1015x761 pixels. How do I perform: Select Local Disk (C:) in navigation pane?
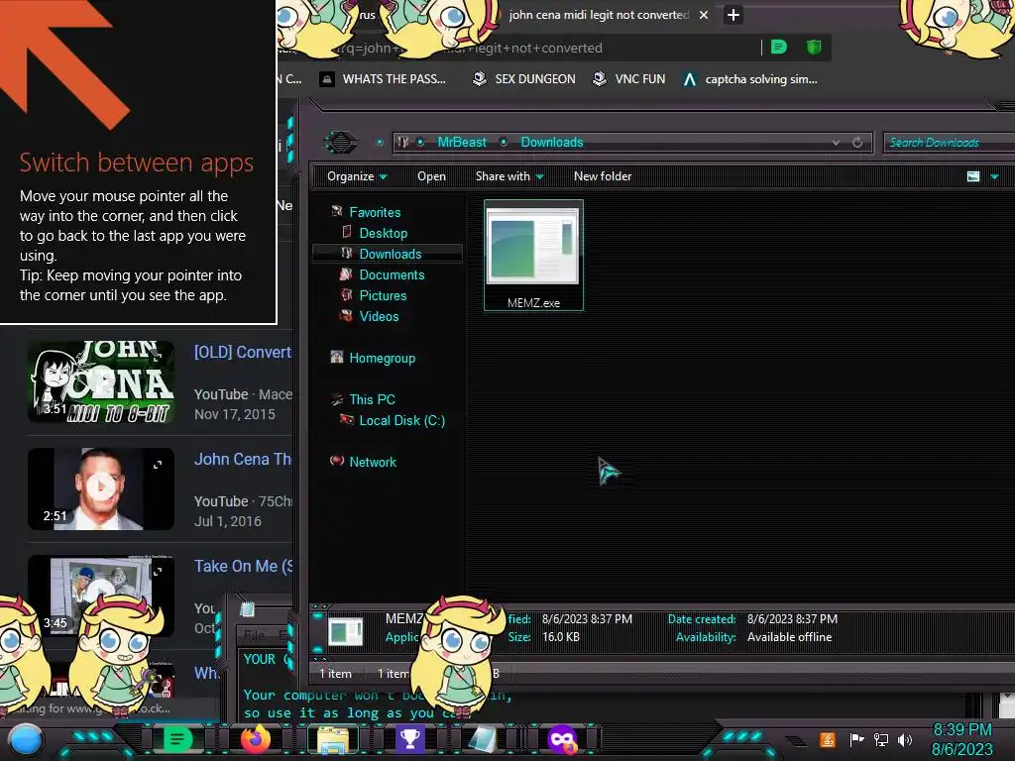(401, 420)
